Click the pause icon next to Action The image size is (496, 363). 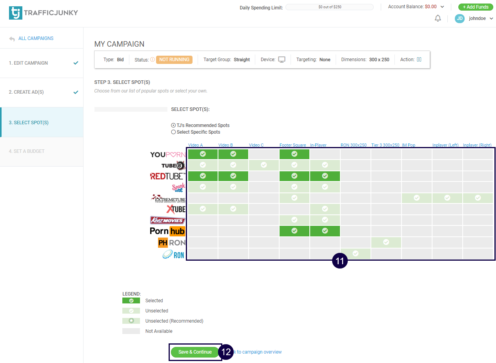tap(419, 60)
